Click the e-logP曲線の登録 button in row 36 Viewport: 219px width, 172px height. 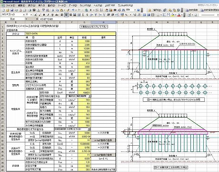[x=103, y=155]
